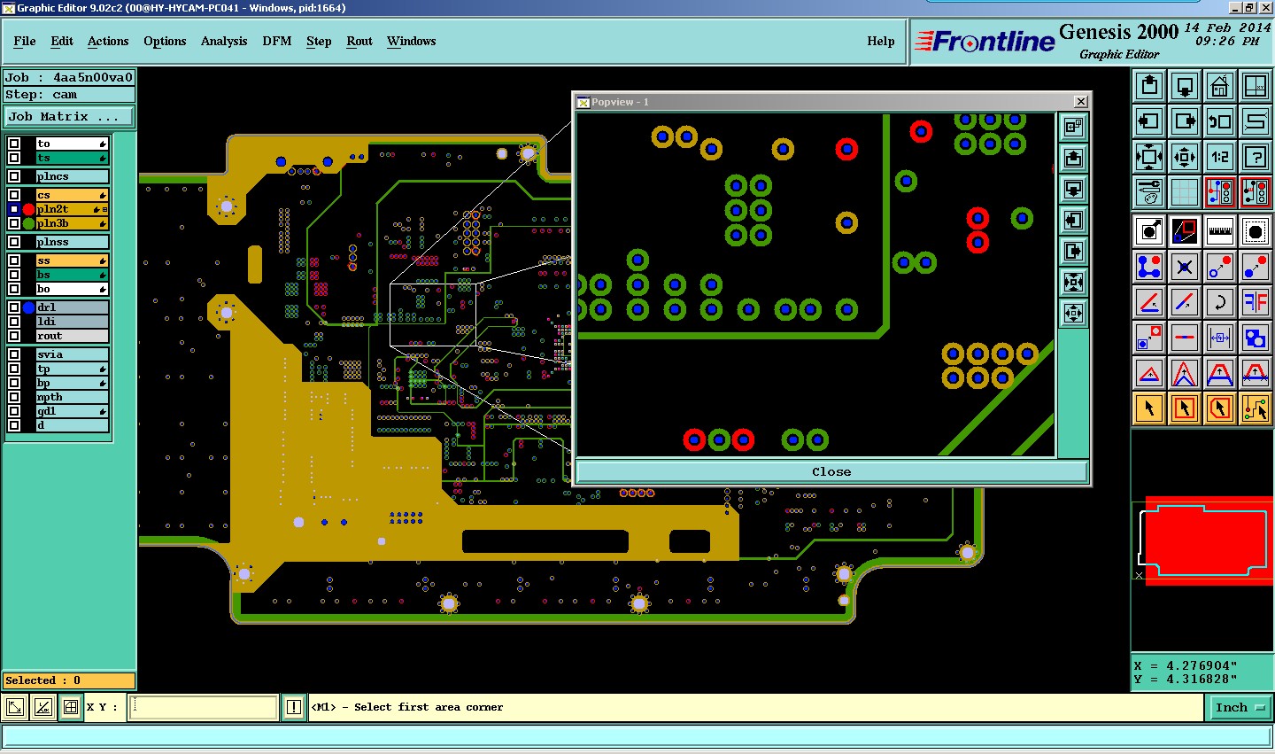Click the red color circle of pln2t
Image resolution: width=1275 pixels, height=754 pixels.
click(x=28, y=209)
